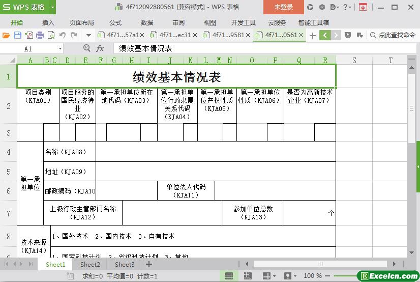
Task: Close the active 4f71...0561 tab
Action: [301, 35]
